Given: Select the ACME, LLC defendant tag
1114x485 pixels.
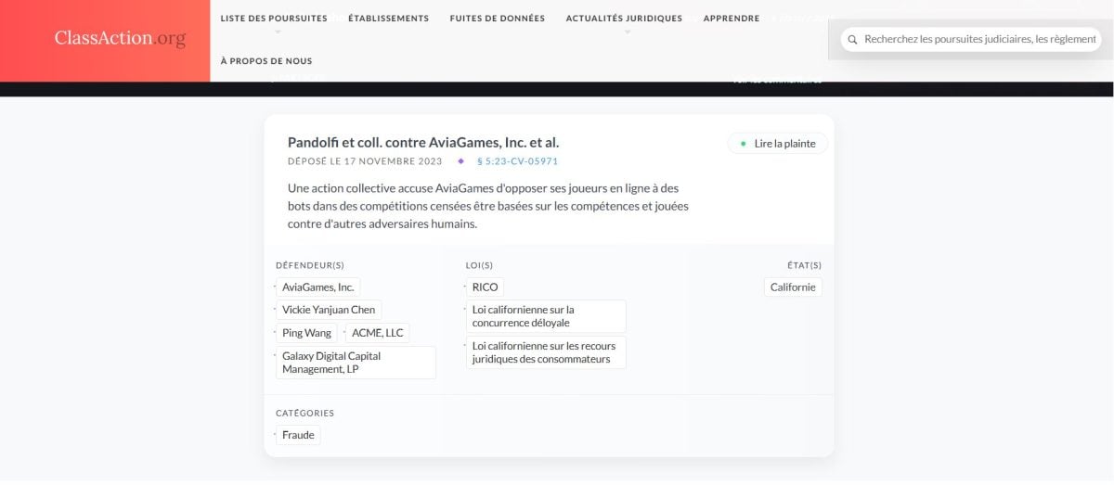Looking at the screenshot, I should pyautogui.click(x=378, y=333).
